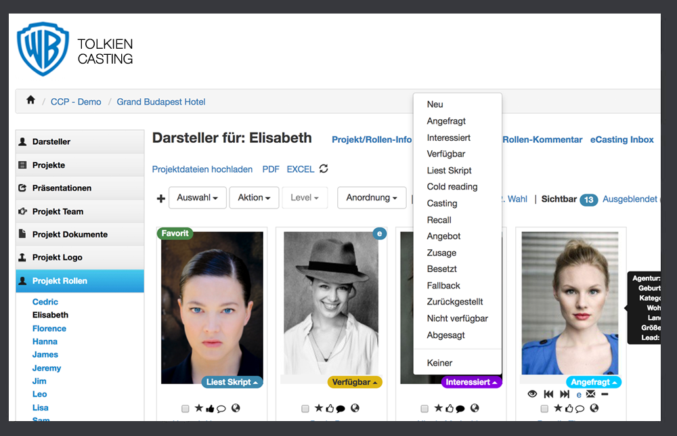Click the Projektdateien hochladen link
This screenshot has width=677, height=436.
tap(202, 169)
